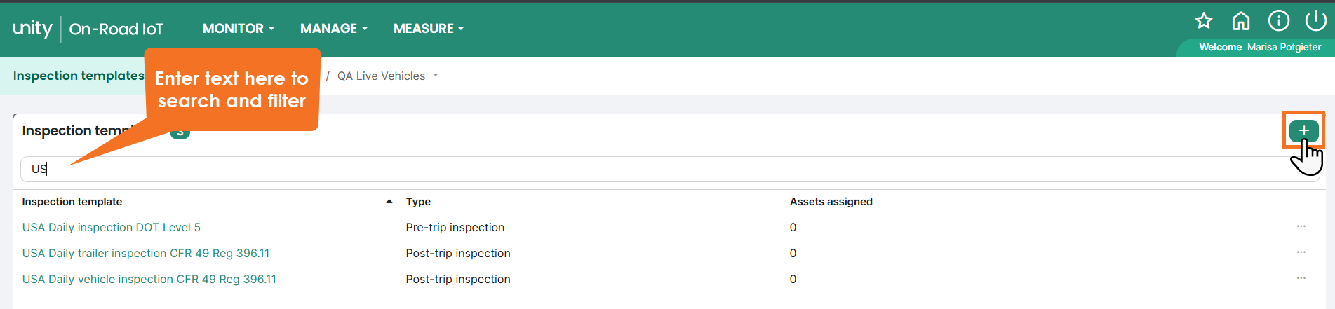This screenshot has width=1335, height=309.
Task: Open options ellipsis for vehicle inspection row
Action: (1301, 278)
